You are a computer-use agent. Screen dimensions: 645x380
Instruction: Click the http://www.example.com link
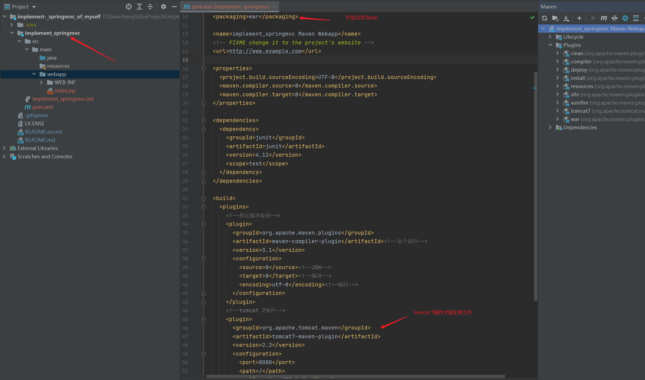pos(265,51)
